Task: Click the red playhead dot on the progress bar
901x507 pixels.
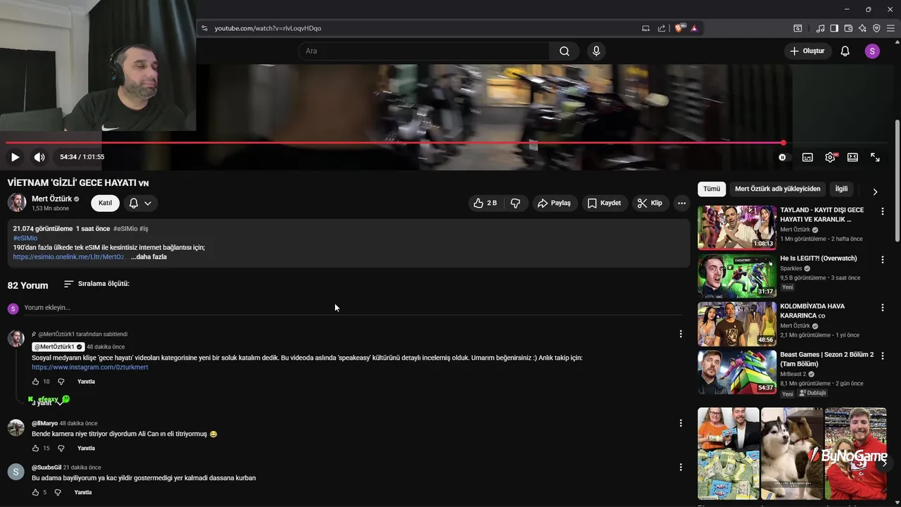Action: point(783,143)
